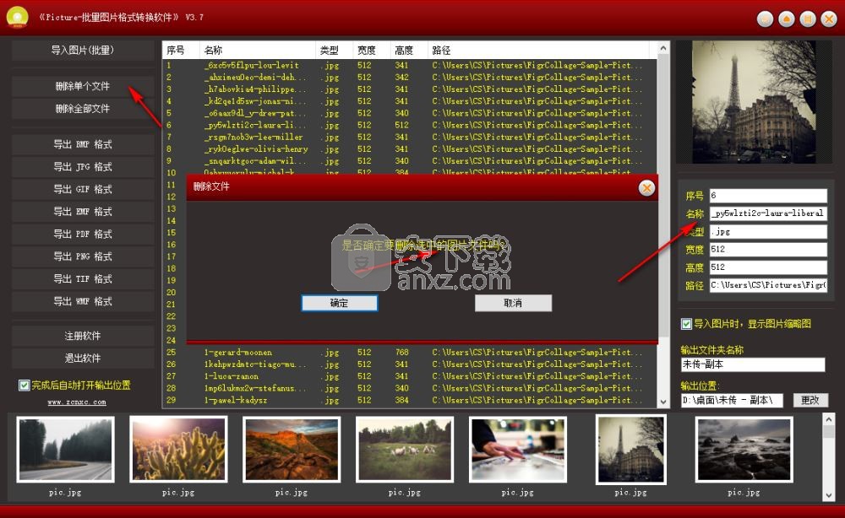This screenshot has height=518, width=845.
Task: Click the thumbnail strip scrollbar down arrow
Action: coord(829,495)
